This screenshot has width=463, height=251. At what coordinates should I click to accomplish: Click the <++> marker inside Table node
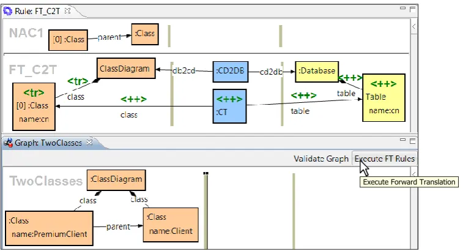pos(383,84)
